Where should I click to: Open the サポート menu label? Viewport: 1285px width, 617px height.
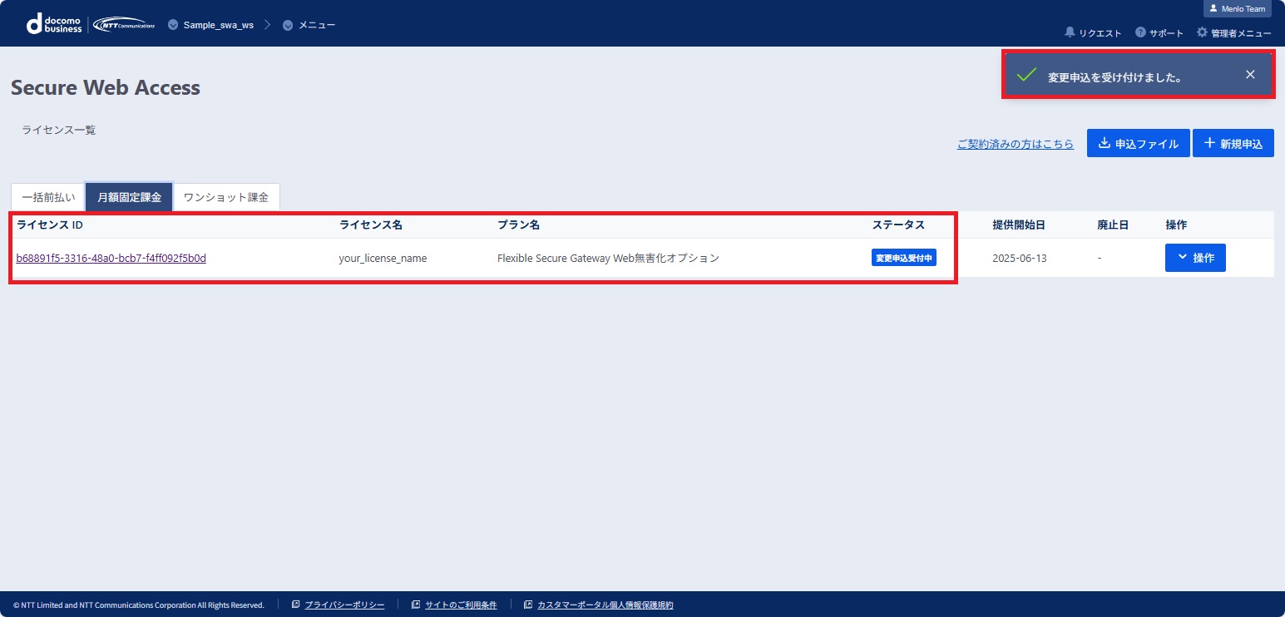tap(1166, 33)
